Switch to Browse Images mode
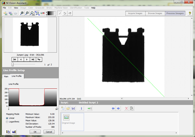Screen dimensions: 195x137 click(155, 13)
